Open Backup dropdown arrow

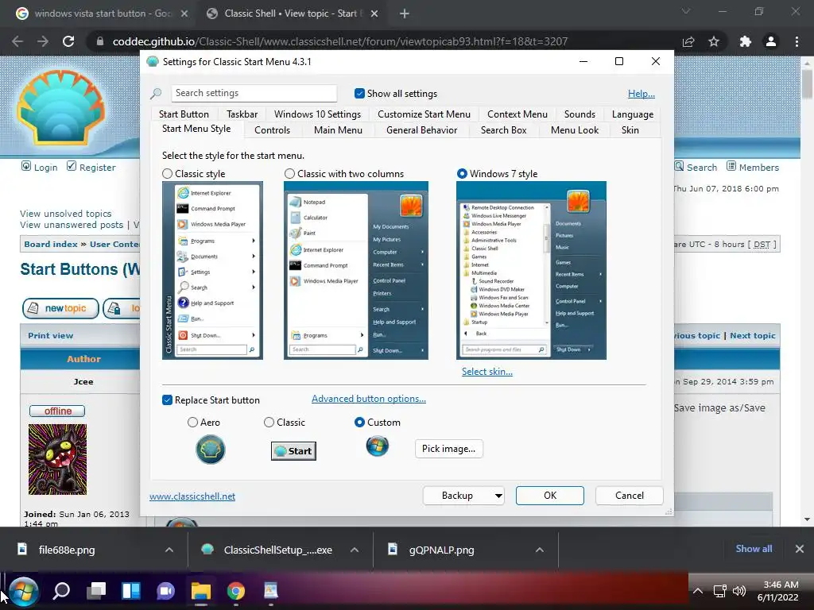[498, 496]
